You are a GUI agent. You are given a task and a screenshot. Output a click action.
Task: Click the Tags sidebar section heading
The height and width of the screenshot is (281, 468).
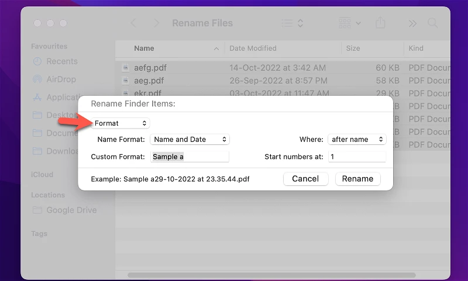click(x=39, y=234)
